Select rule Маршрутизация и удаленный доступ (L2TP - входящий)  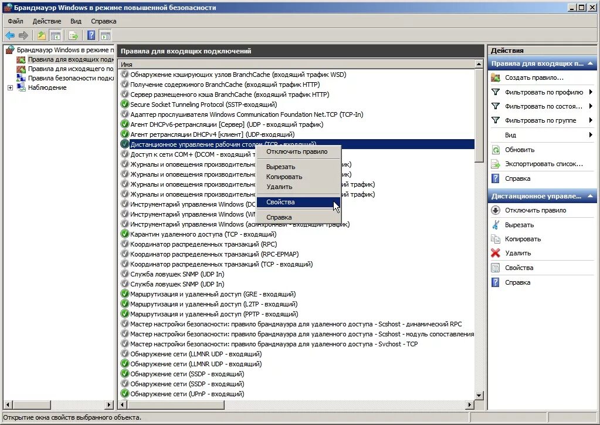tap(213, 304)
